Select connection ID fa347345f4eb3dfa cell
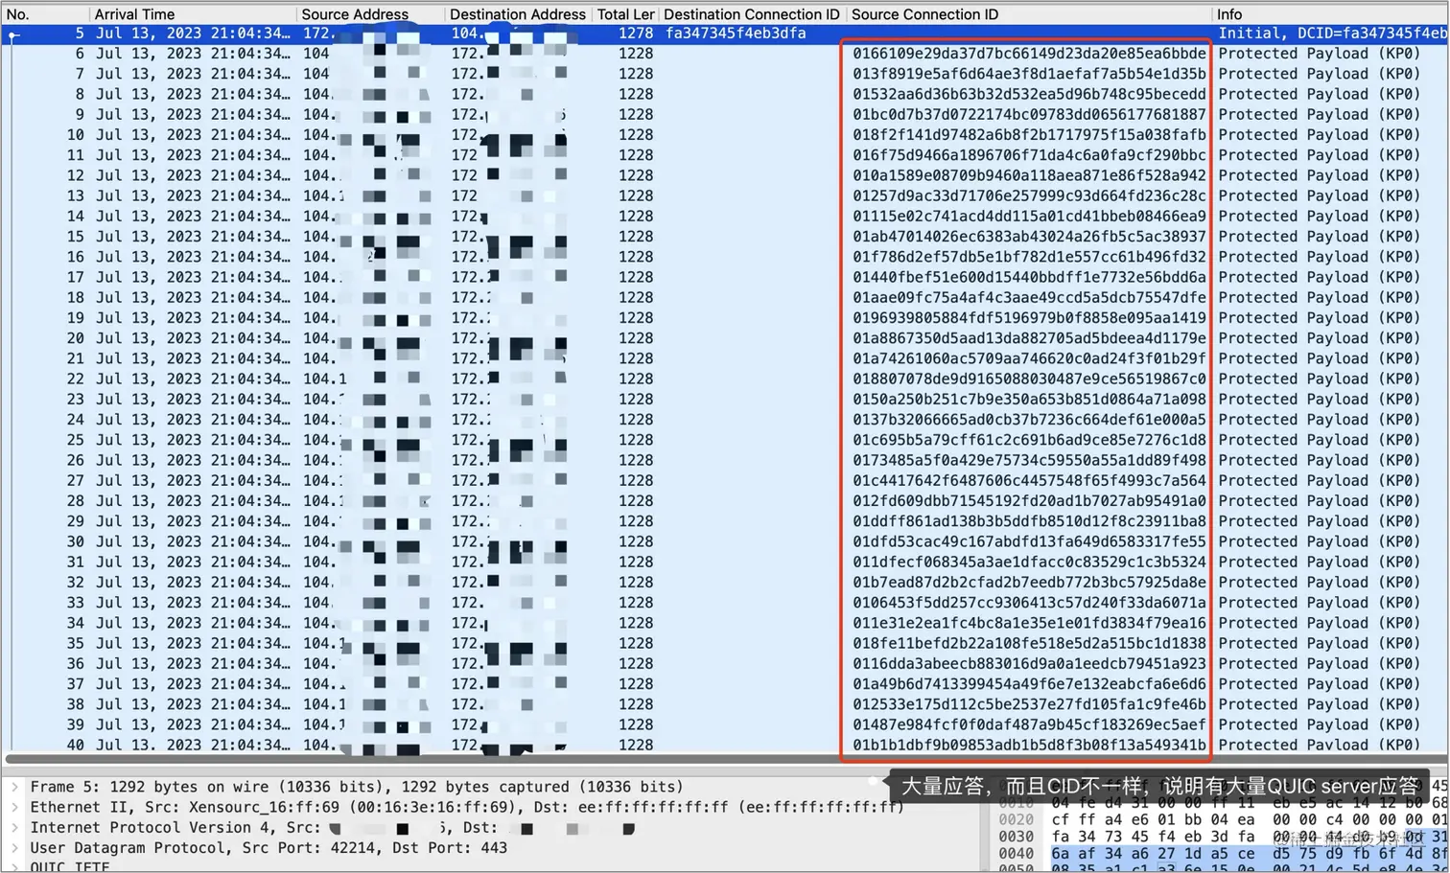1450x873 pixels. [x=736, y=34]
